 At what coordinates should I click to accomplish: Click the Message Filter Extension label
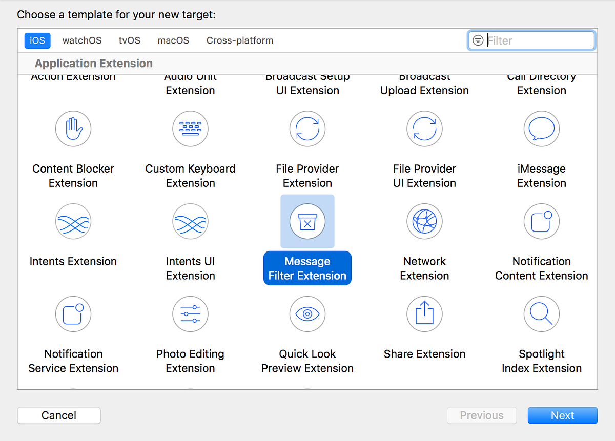pos(307,268)
